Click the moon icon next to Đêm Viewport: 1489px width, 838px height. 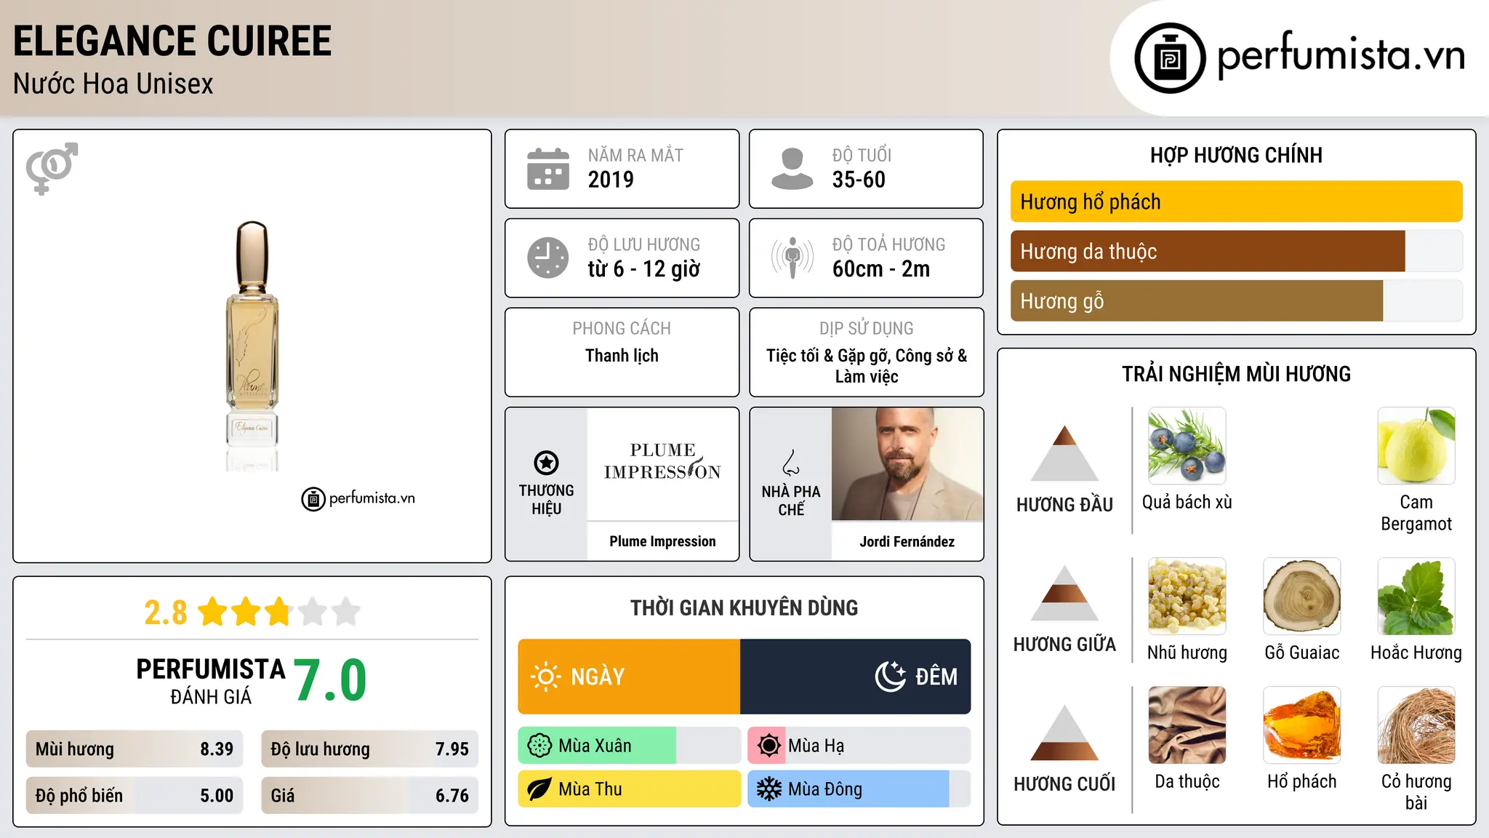[890, 677]
